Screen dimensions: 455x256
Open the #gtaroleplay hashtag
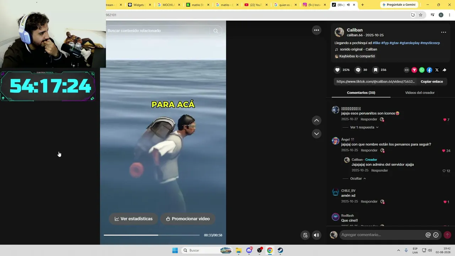pyautogui.click(x=409, y=43)
